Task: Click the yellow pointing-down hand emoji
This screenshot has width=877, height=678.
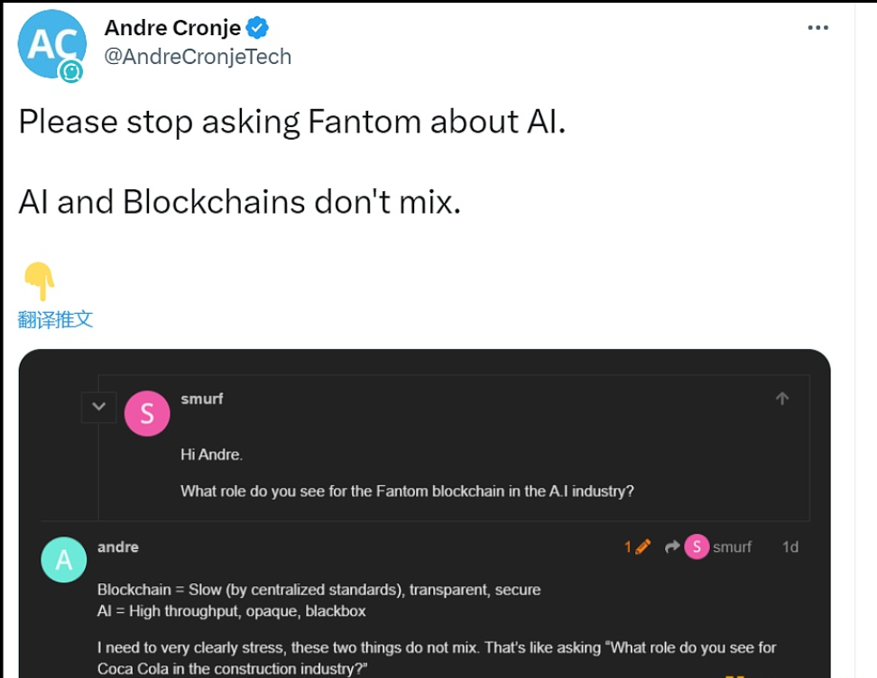Action: coord(39,281)
